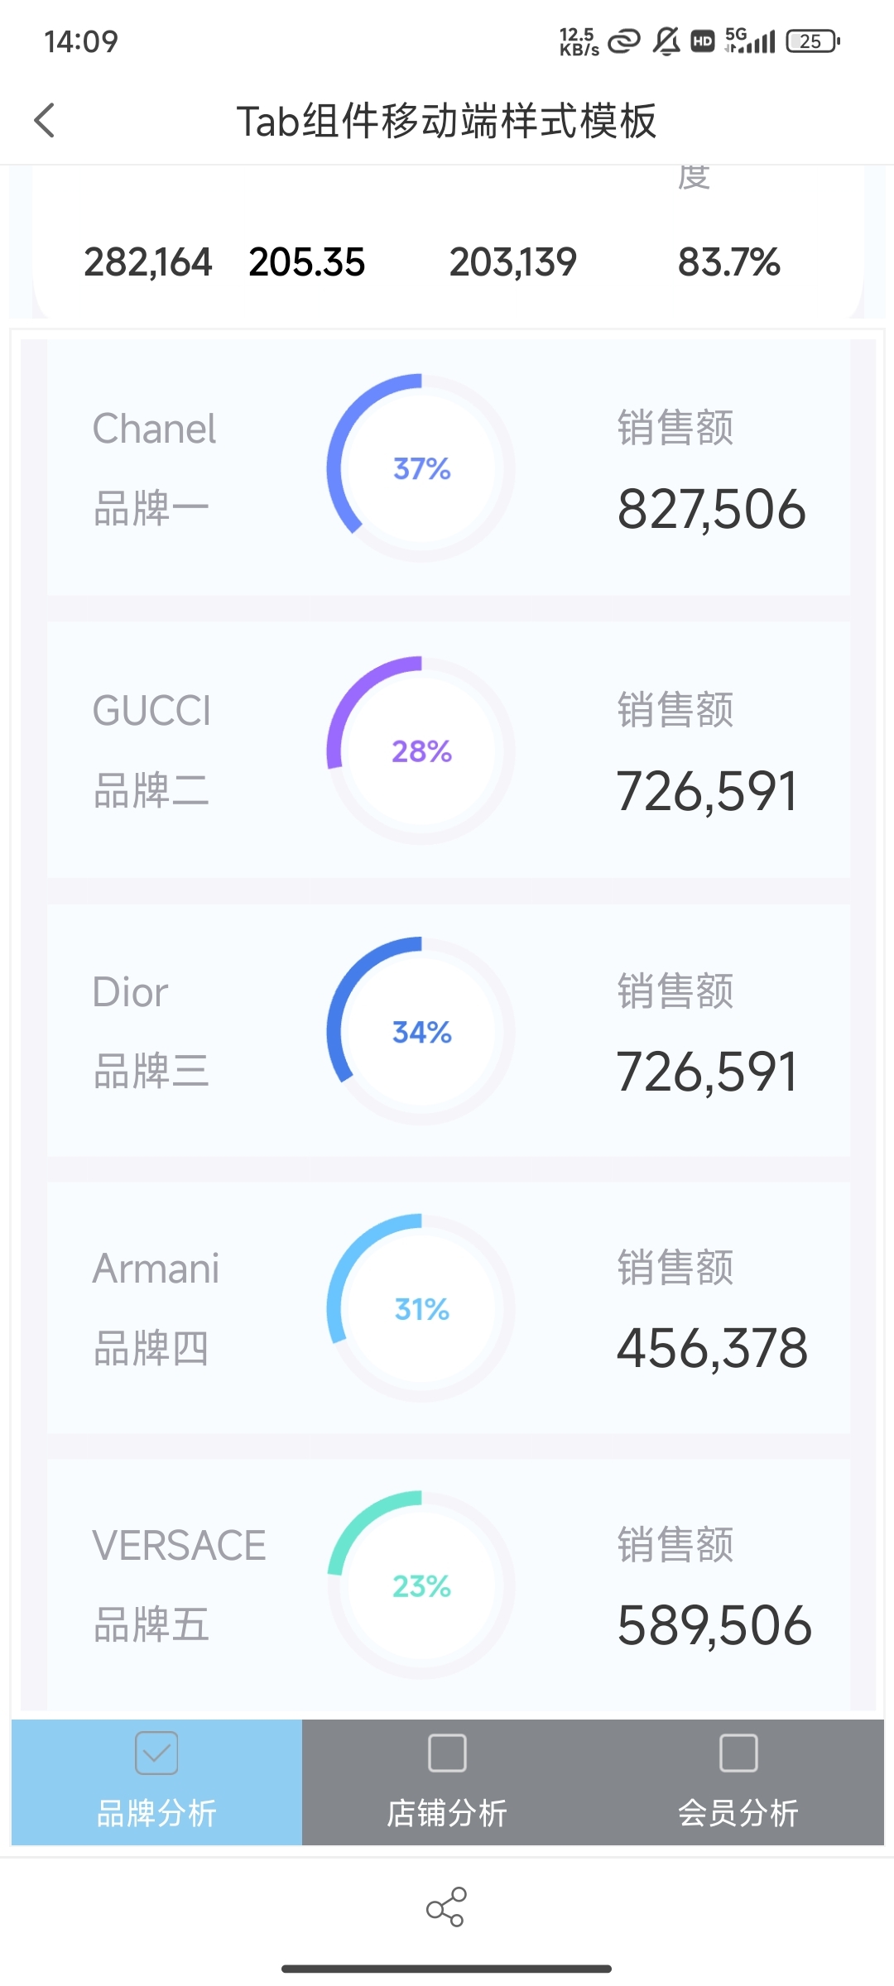894x1986 pixels.
Task: Tap the muted bell status icon
Action: tap(666, 41)
